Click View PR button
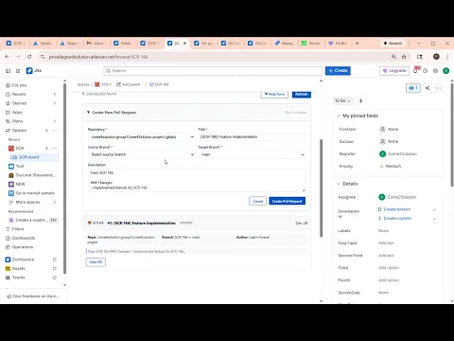 pos(96,262)
